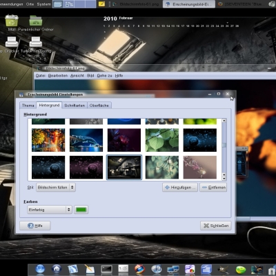The height and width of the screenshot is (276, 276).
Task: Open the Persönlicher Ordner desktop folder
Action: pyautogui.click(x=36, y=21)
